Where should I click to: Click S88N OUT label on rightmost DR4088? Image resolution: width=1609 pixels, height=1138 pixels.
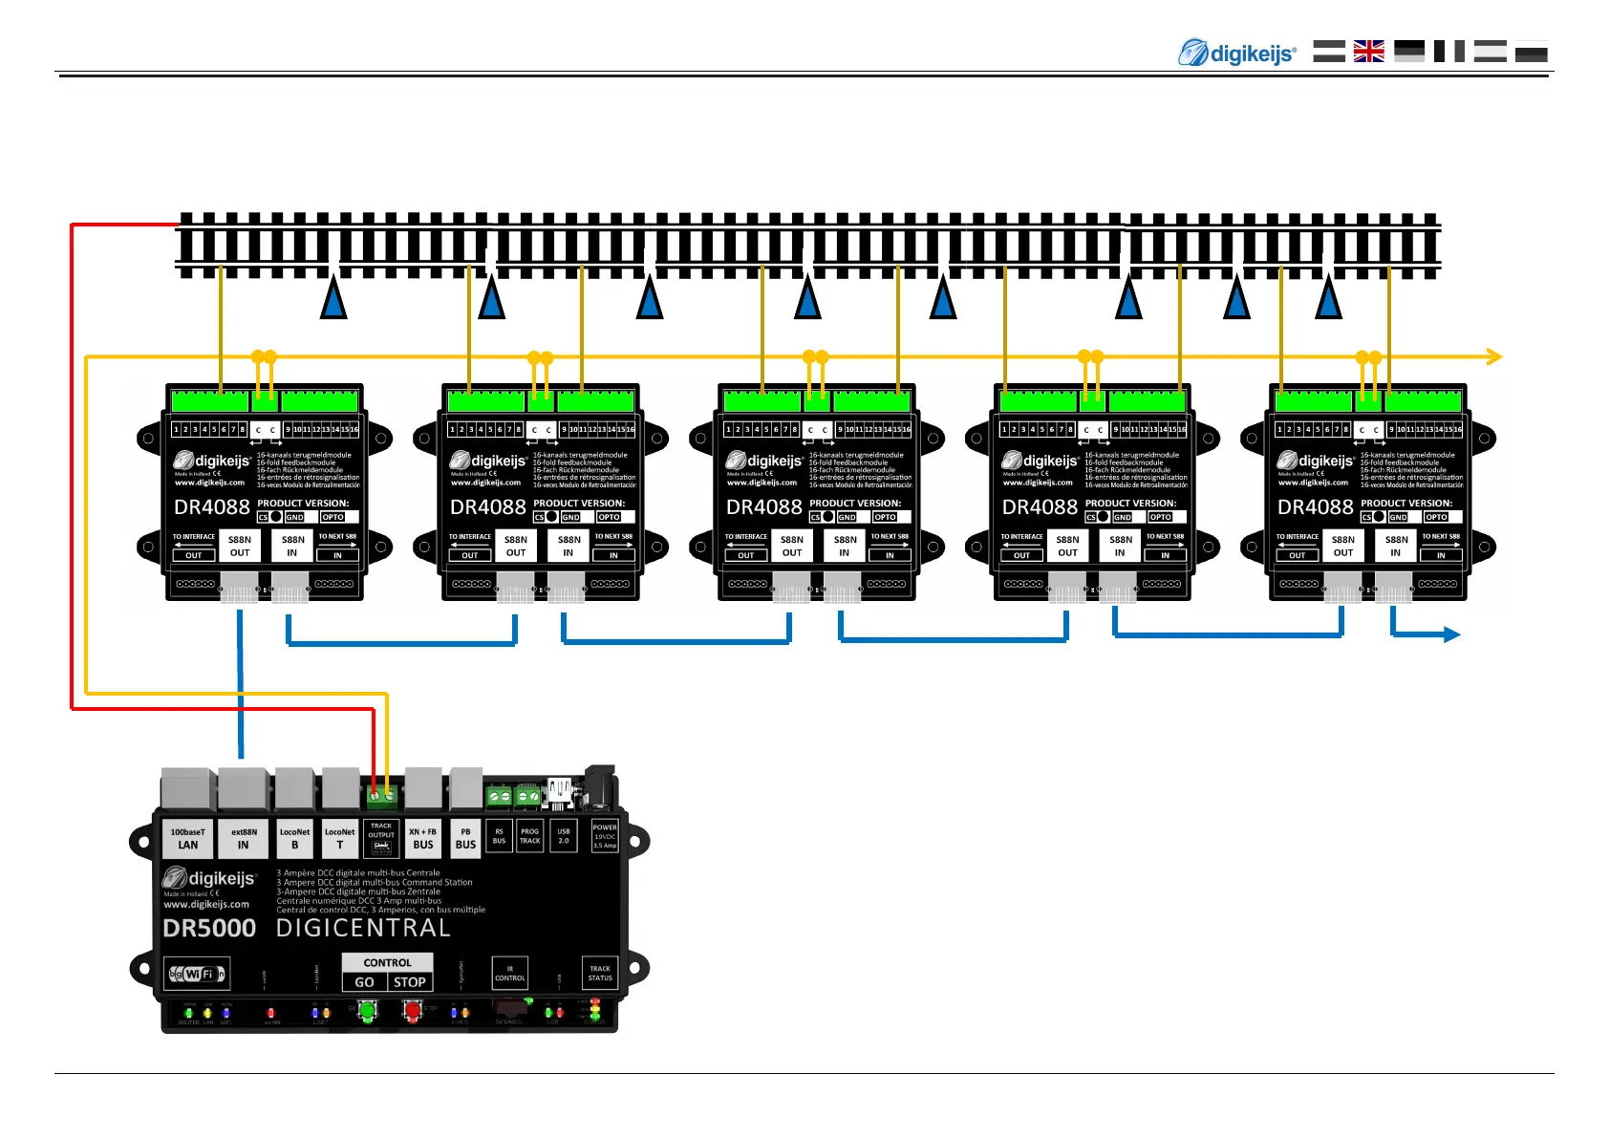(x=1343, y=546)
